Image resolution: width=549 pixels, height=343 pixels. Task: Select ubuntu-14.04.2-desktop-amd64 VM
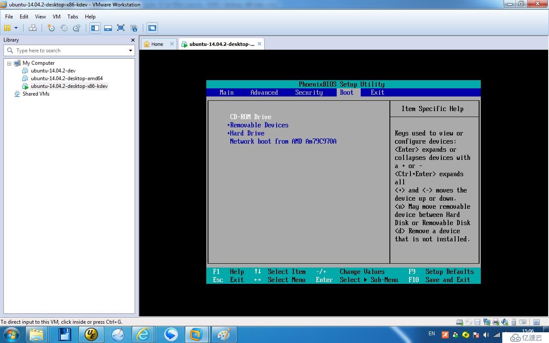point(66,78)
